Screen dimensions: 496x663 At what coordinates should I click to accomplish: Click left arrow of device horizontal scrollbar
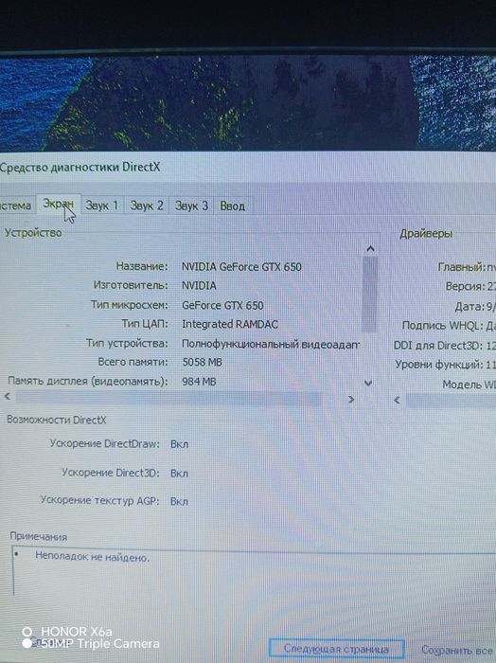point(8,396)
